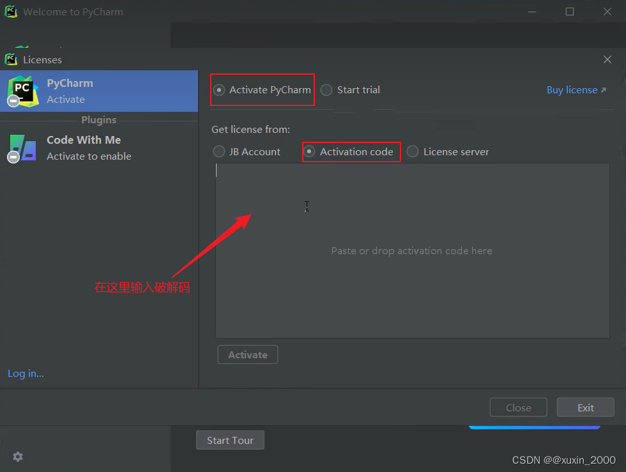Click the 'Get license from:' label
Screen dimensions: 626x472
pyautogui.click(x=250, y=130)
